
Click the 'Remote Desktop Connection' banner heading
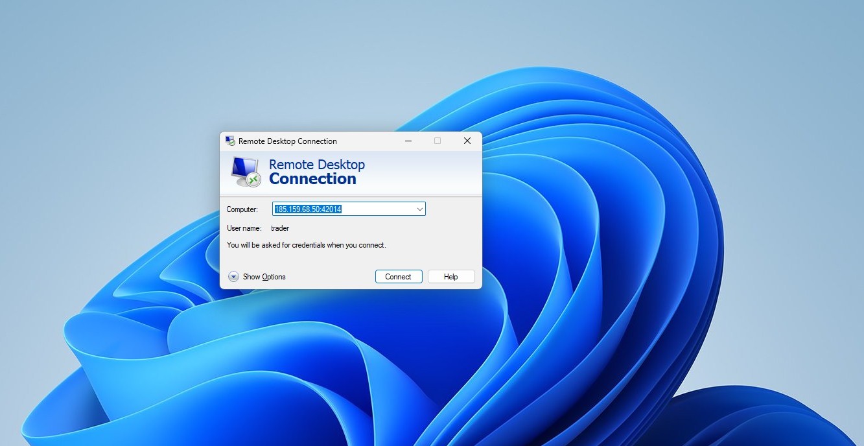pyautogui.click(x=317, y=172)
